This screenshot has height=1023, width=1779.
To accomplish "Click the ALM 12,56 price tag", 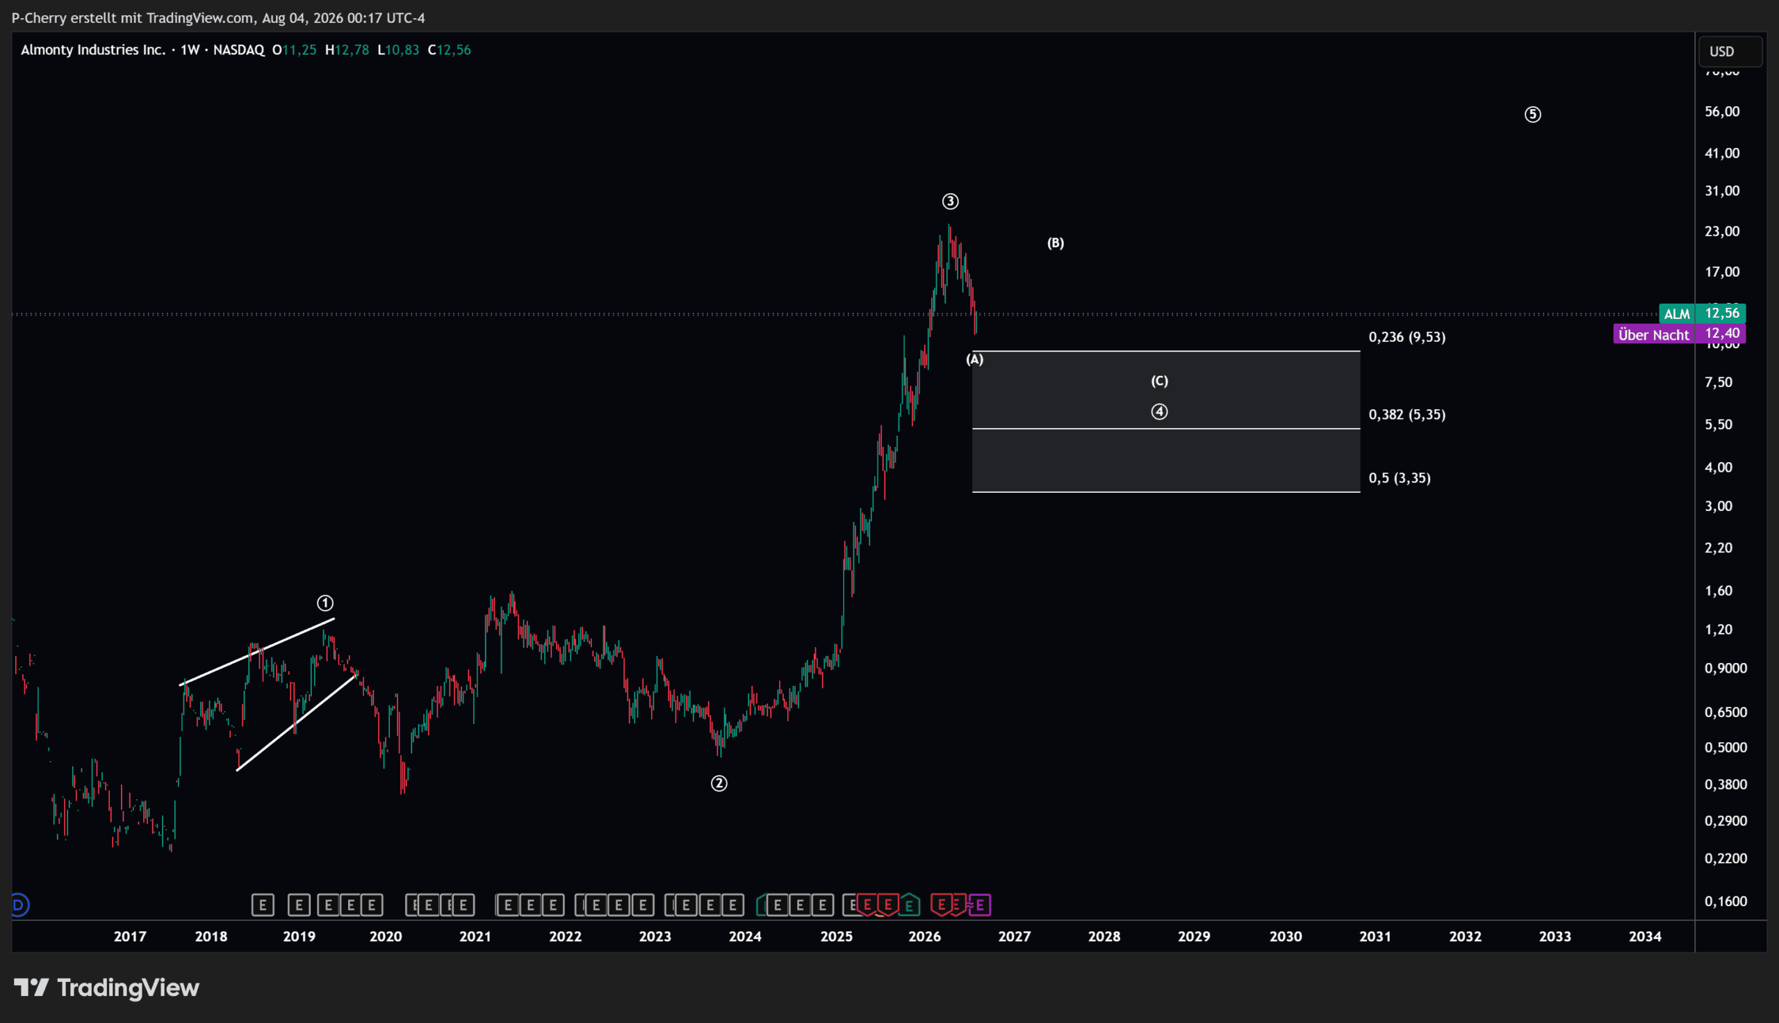I will (1703, 313).
